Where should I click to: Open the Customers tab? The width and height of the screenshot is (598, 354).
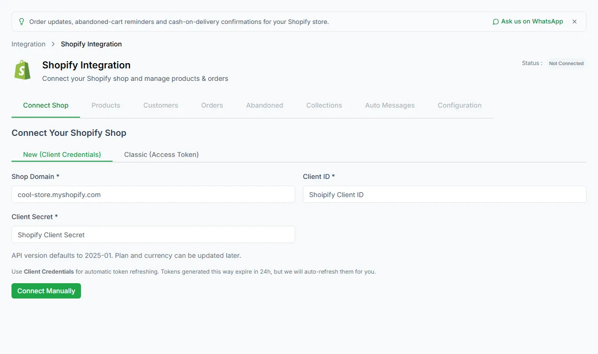coord(161,105)
